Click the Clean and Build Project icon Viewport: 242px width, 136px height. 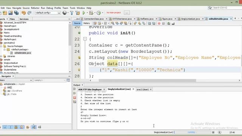tap(78, 13)
